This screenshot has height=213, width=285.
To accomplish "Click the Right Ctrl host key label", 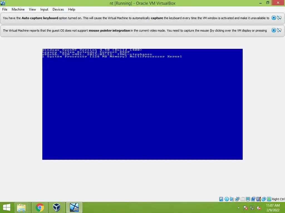I will (x=278, y=199).
